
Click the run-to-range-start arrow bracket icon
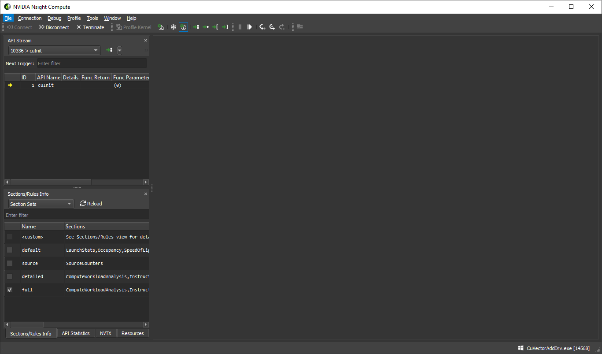tap(215, 27)
